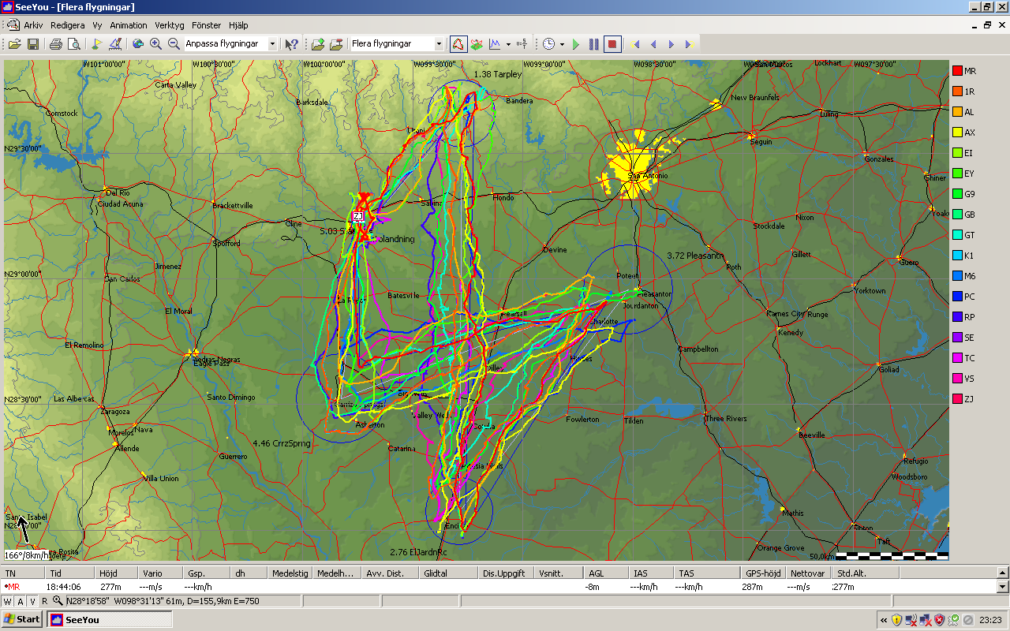Click the SeeYou document icon in menu bar
The height and width of the screenshot is (631, 1010).
13,25
